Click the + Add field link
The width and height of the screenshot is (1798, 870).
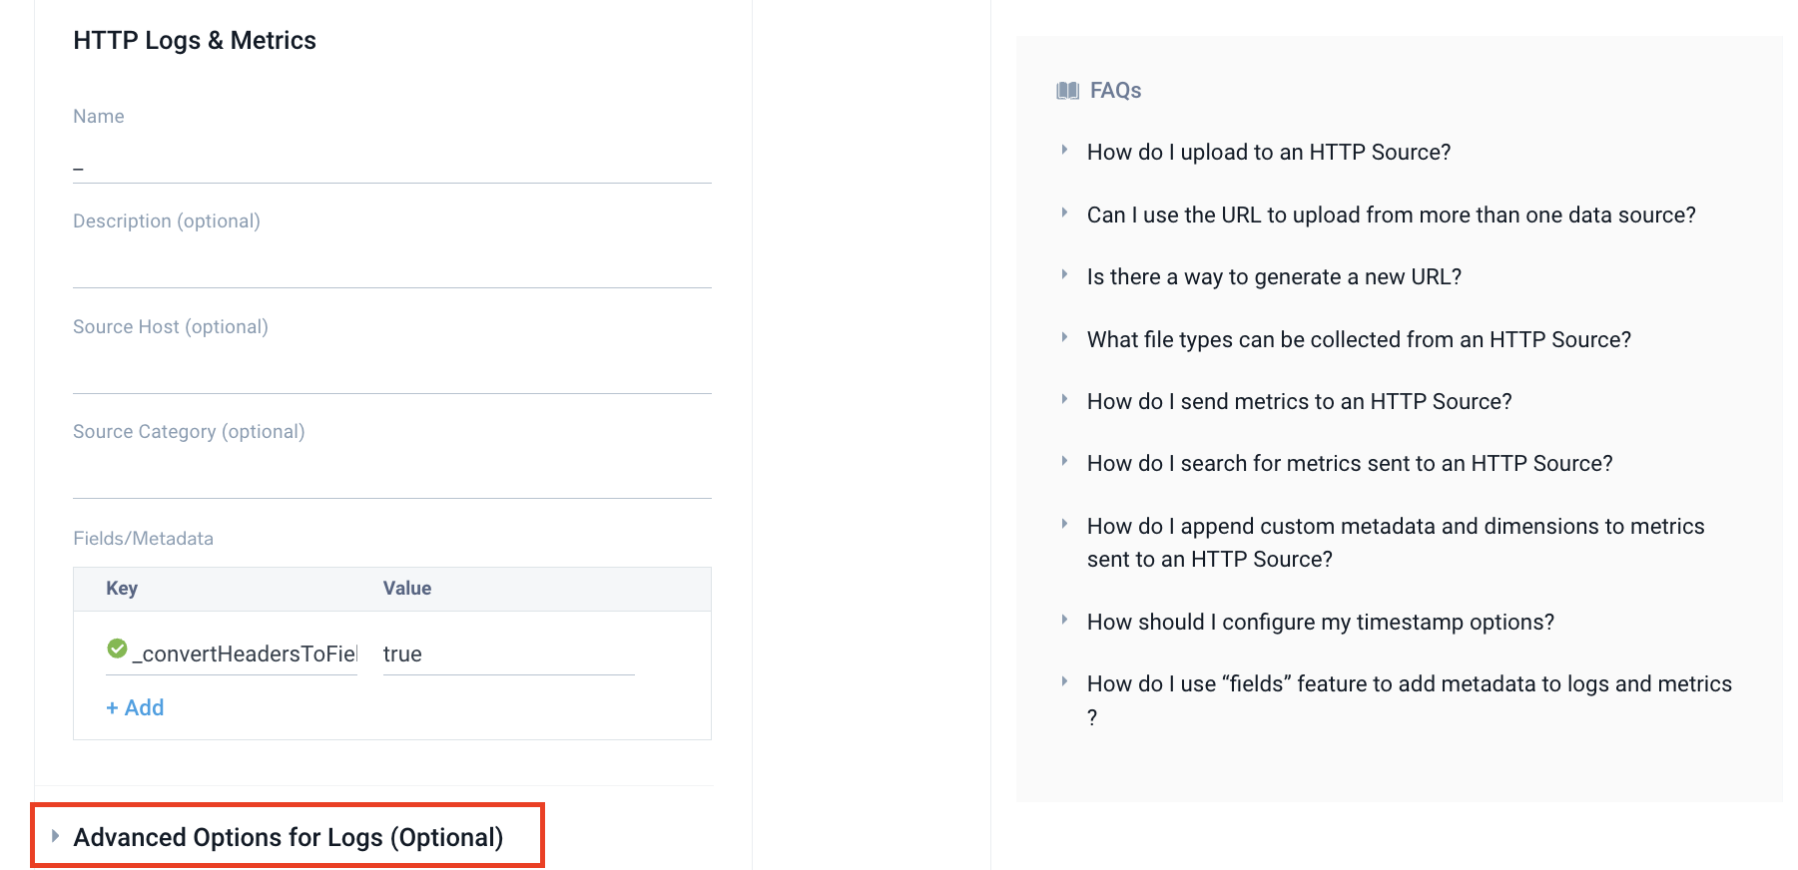[135, 707]
